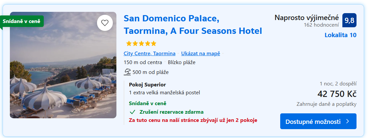This screenshot has height=138, width=370.
Task: Click the Dostupné možnosti button
Action: coord(313,122)
